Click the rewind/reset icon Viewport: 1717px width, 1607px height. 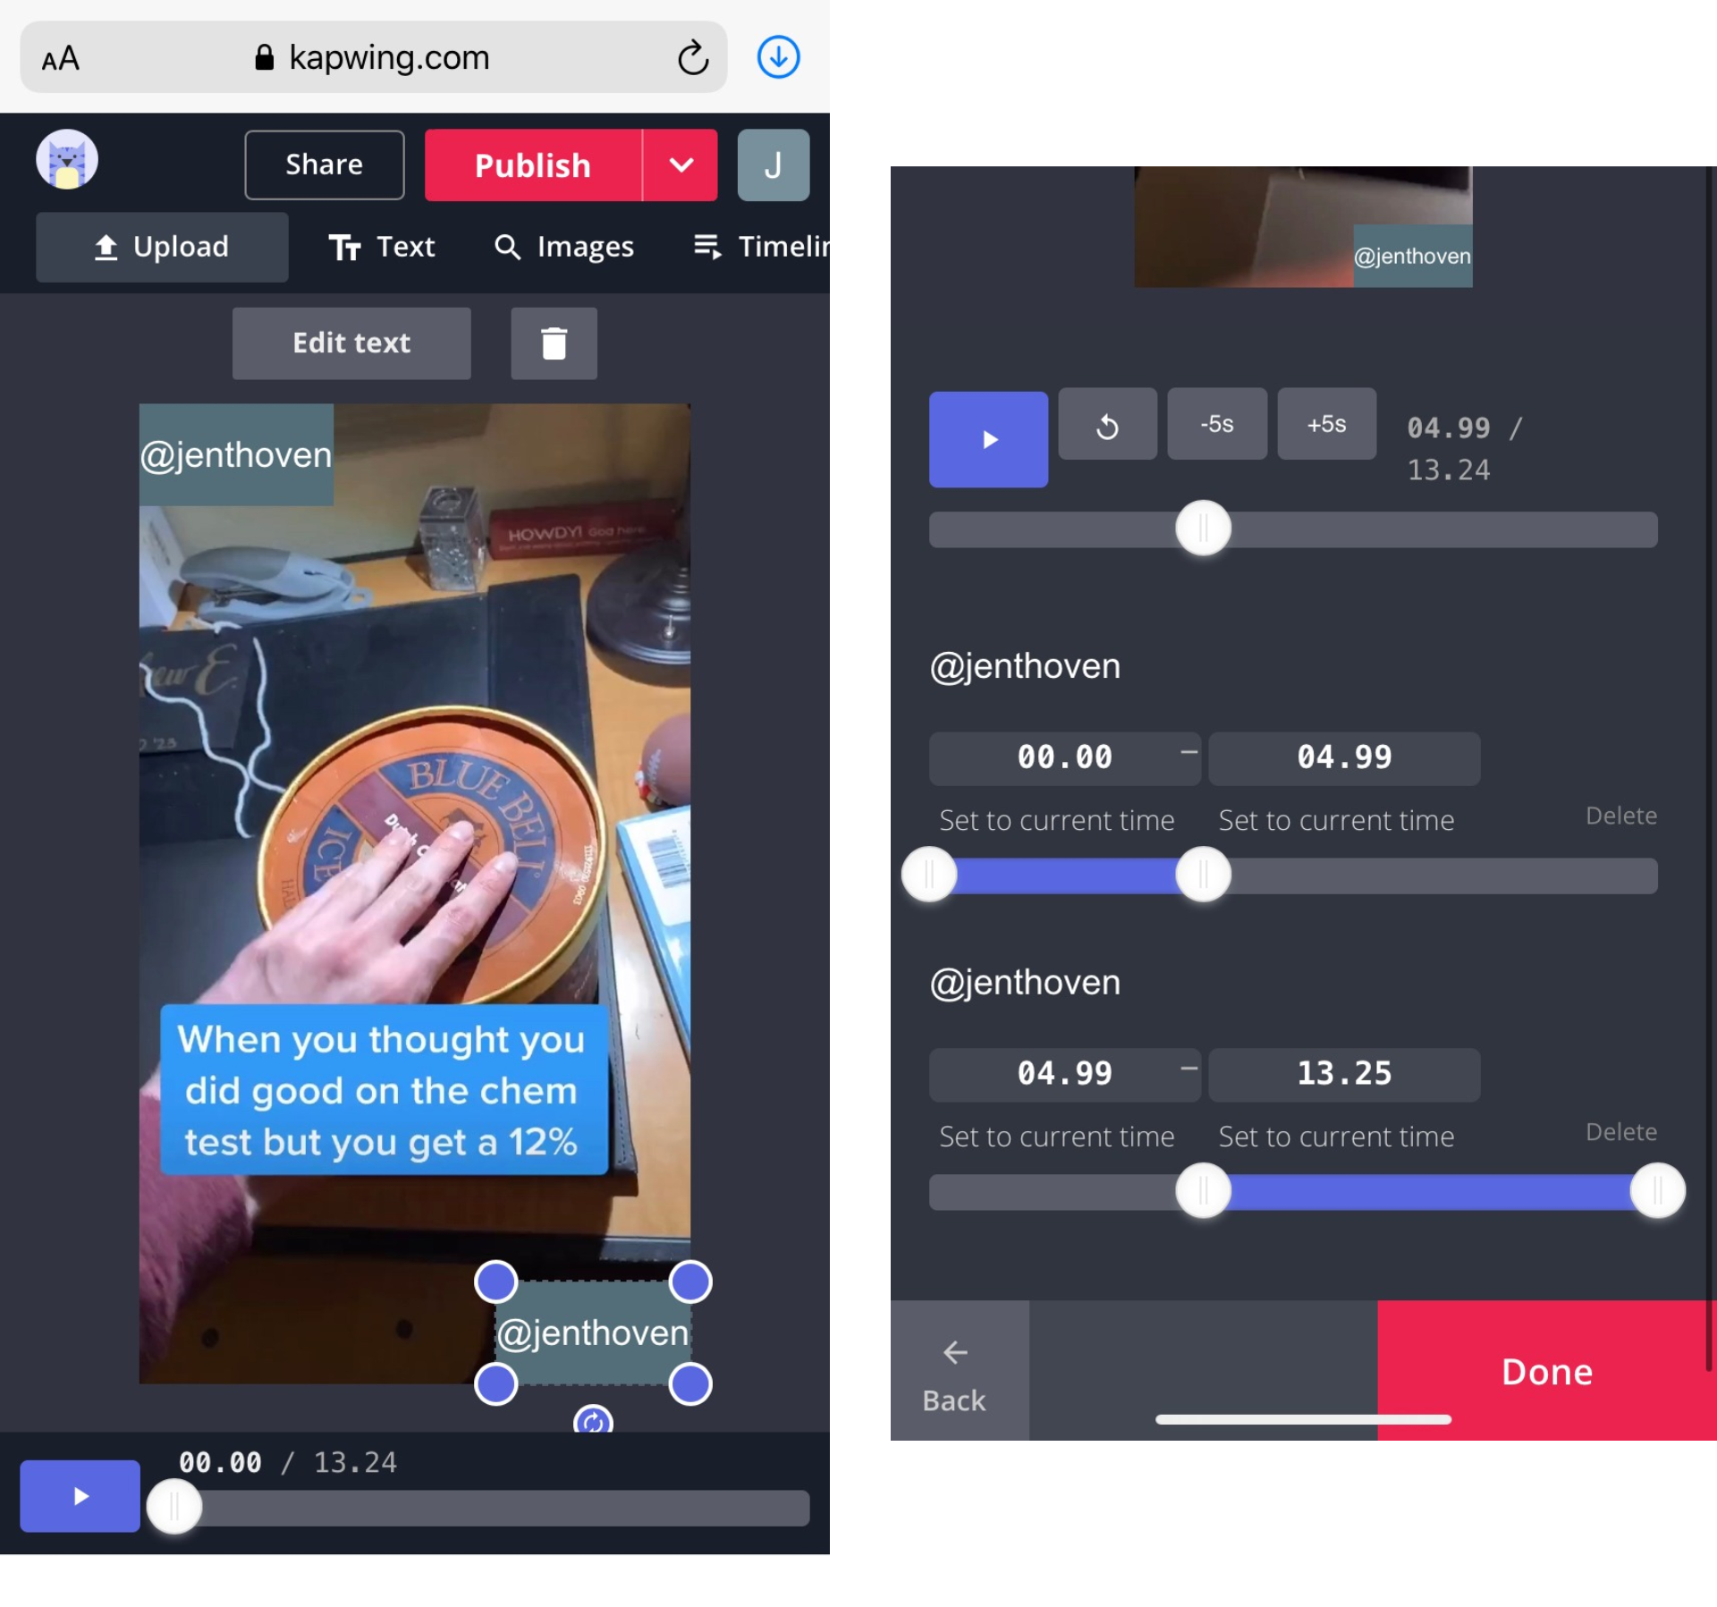click(x=1107, y=425)
